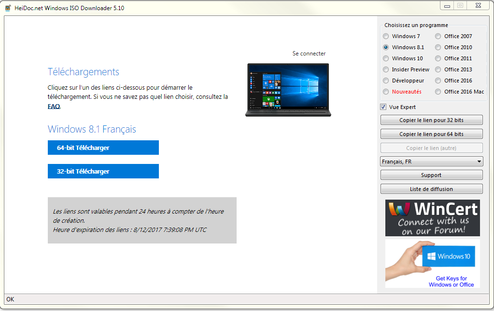Screen dimensions: 494x311
Task: Click the OK status bar text
Action: pyautogui.click(x=11, y=299)
